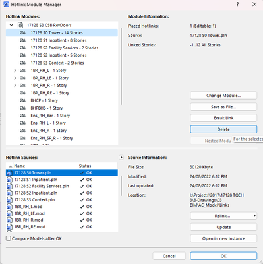
Task: Select the BHCP - 1 Story module
Action: (62, 100)
